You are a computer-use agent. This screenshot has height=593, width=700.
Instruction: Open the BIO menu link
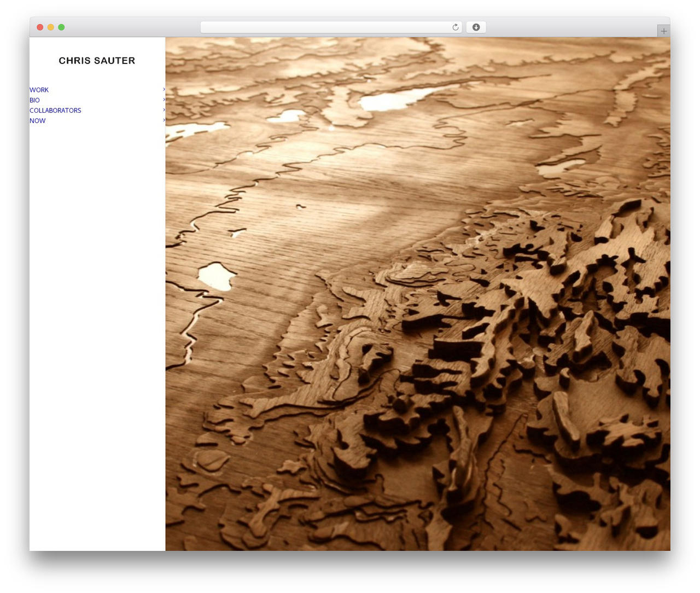click(34, 100)
